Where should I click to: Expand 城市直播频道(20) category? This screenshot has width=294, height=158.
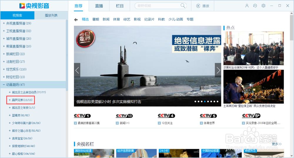pos(4,38)
